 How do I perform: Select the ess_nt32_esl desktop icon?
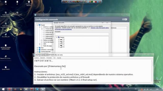coord(6,35)
